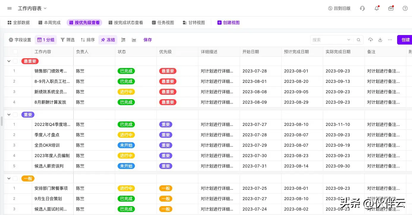
Task: Click the search magnifier icon
Action: 359,40
